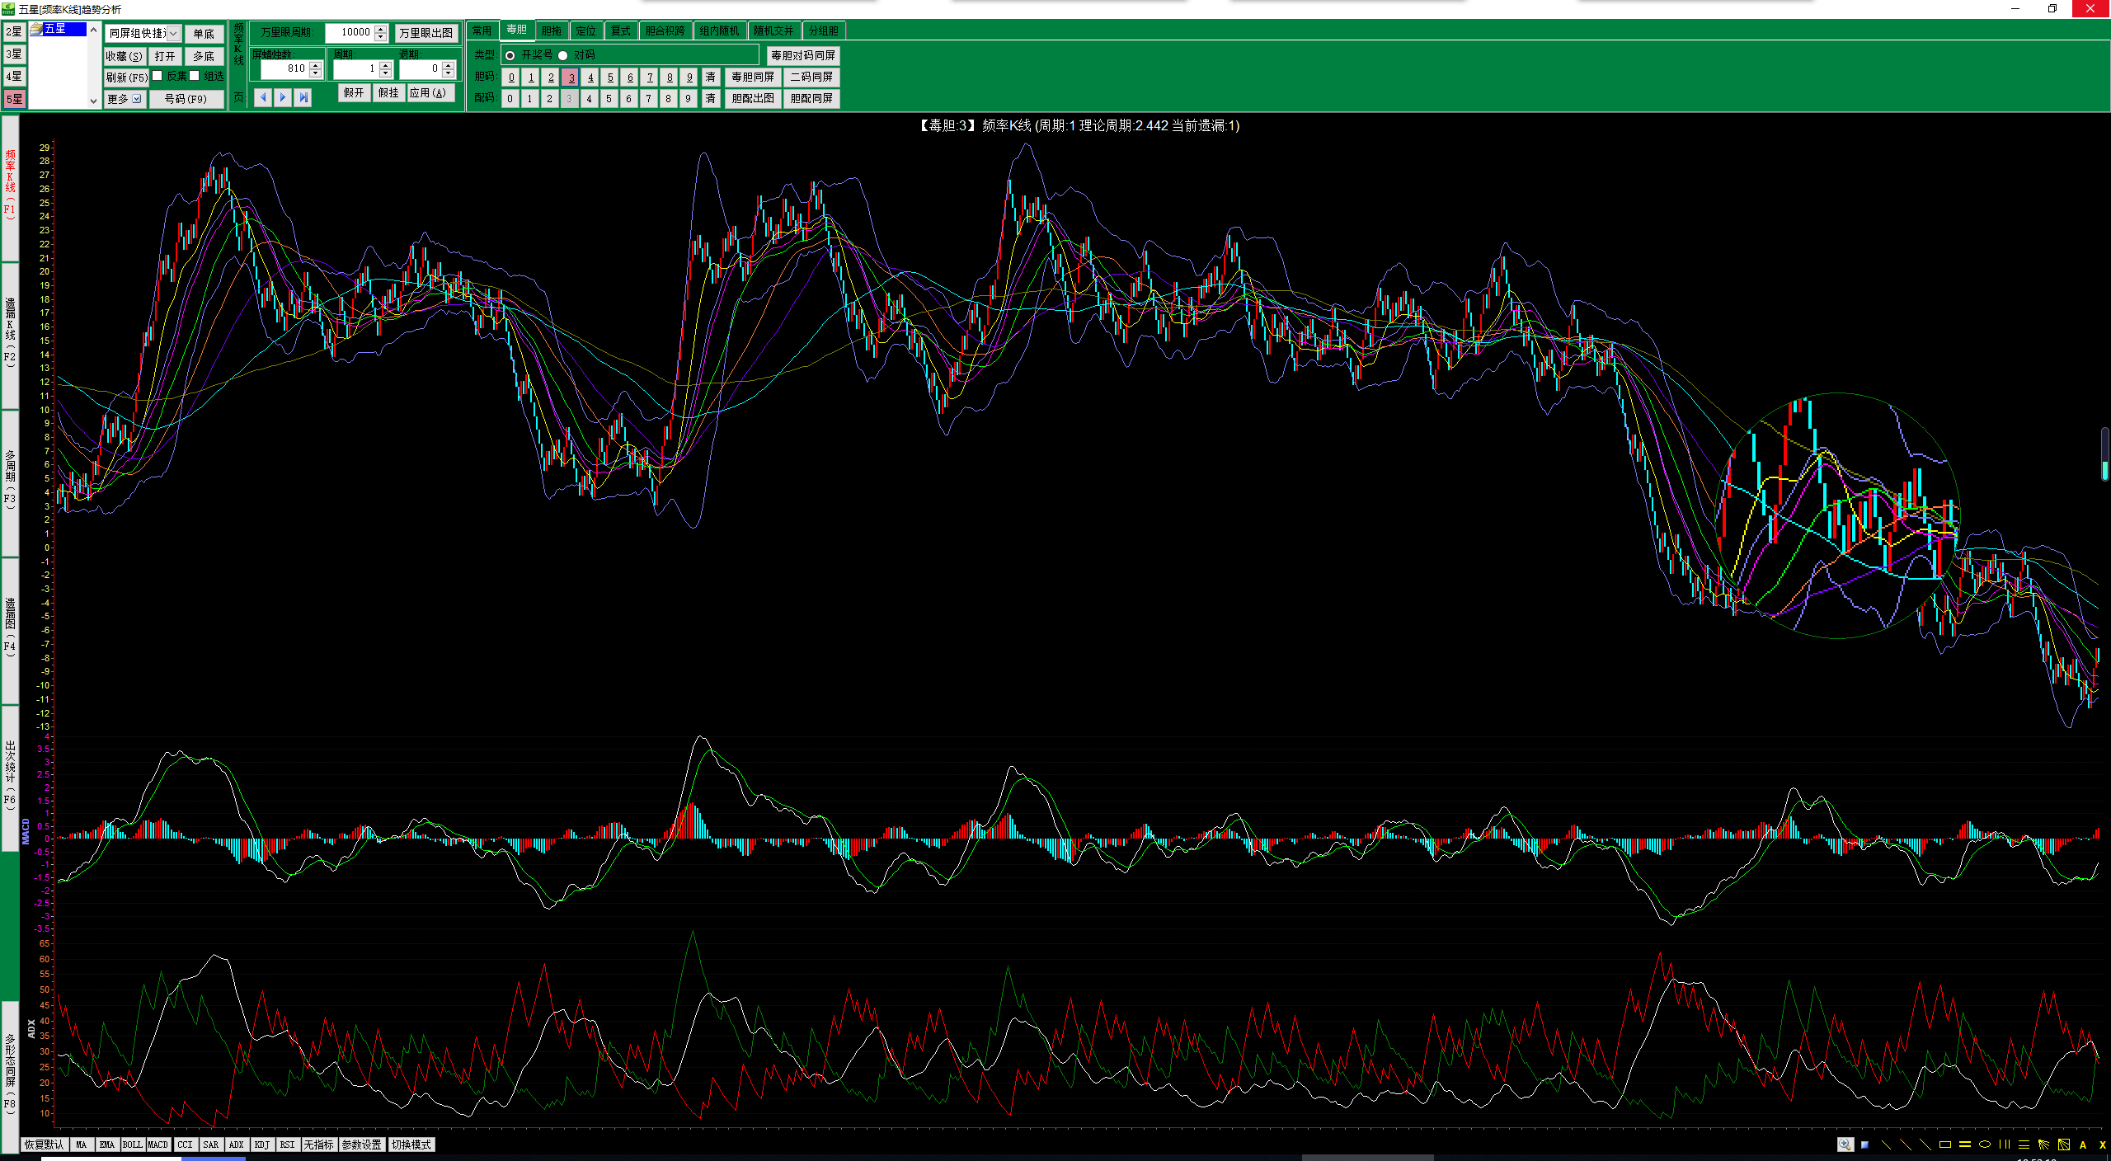
Task: Click the yellow X delete drawings icon
Action: click(x=2103, y=1145)
